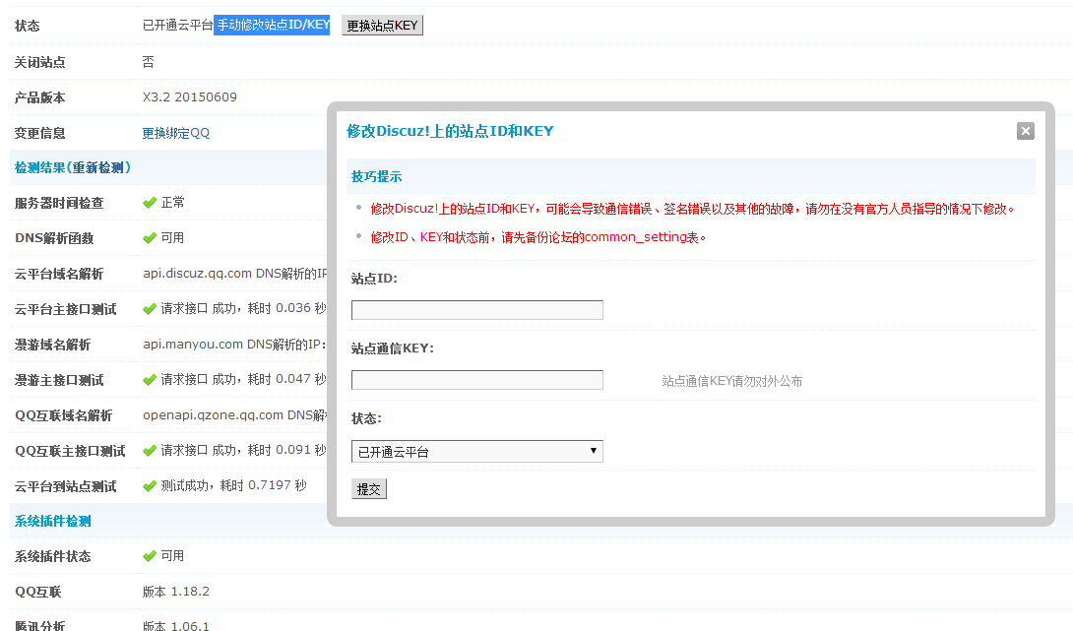The height and width of the screenshot is (631, 1073).
Task: Click the 已开通云平台 status text
Action: (178, 26)
